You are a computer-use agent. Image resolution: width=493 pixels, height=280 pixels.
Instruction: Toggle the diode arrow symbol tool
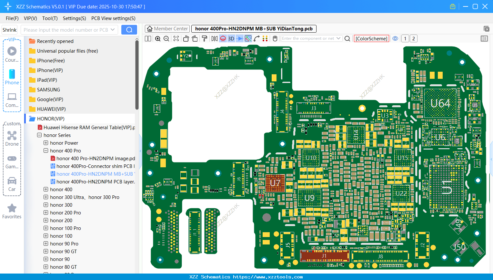click(x=239, y=38)
